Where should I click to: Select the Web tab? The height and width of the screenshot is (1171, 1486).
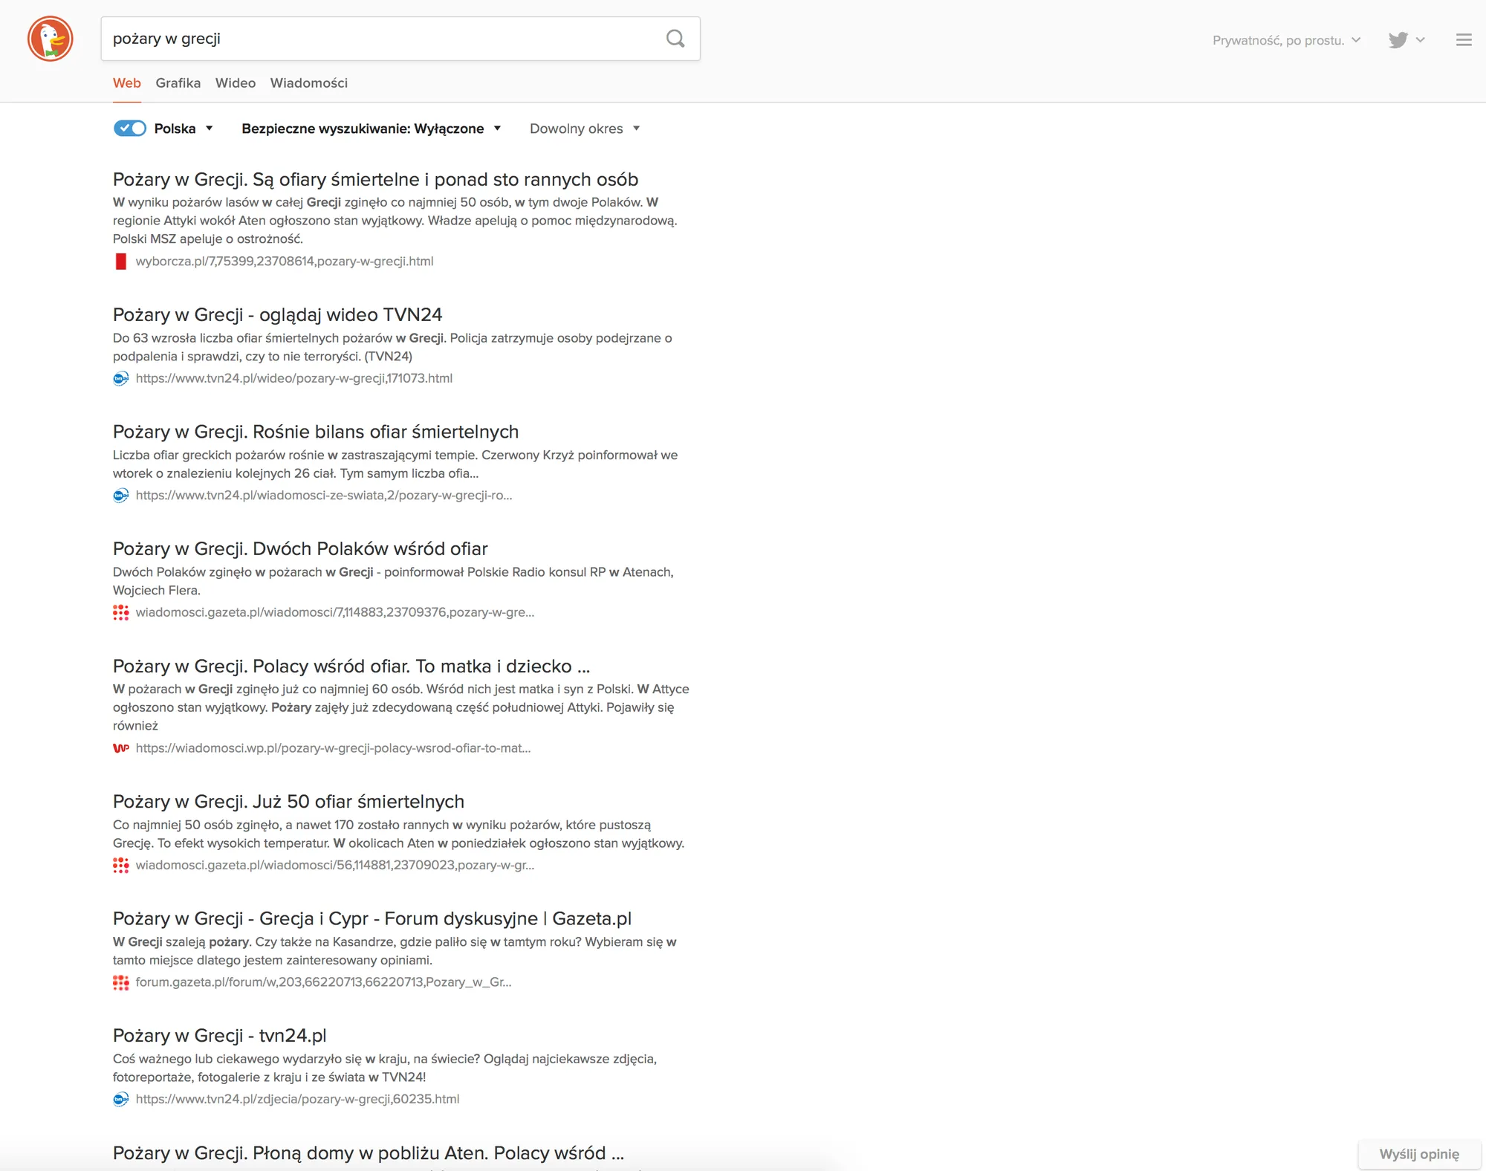[127, 83]
